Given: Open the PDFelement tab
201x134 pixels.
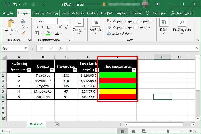Looking at the screenshot, I should tap(136, 13).
